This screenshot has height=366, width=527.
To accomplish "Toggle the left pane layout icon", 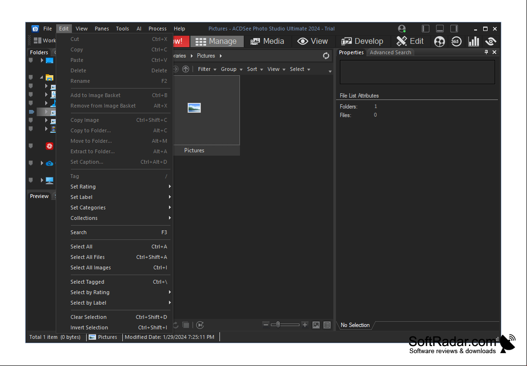I will [x=426, y=29].
